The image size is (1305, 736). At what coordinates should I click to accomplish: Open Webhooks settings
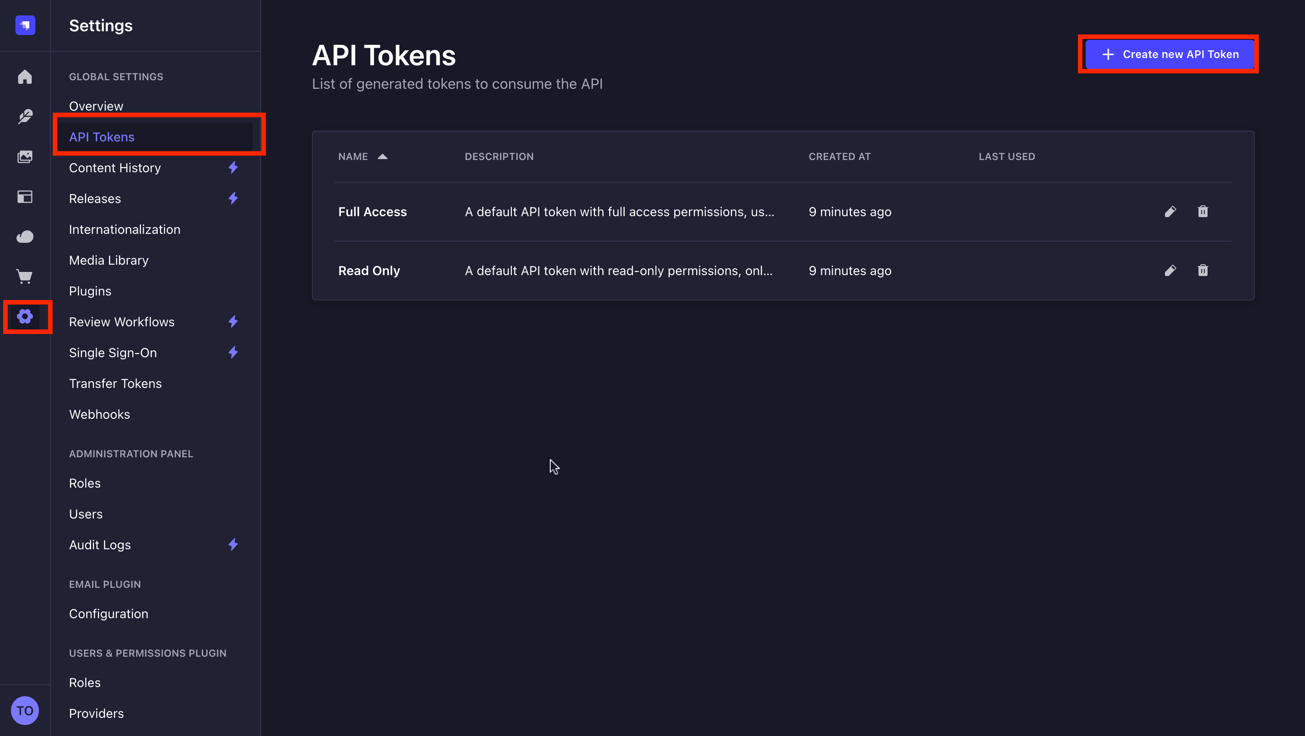(x=99, y=414)
